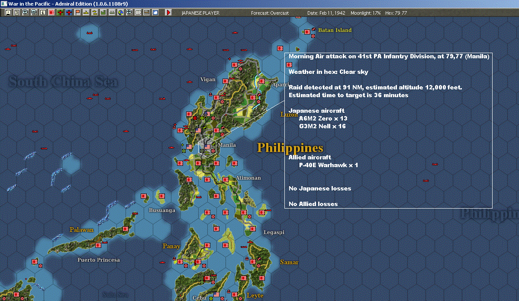
Task: Click the double yellow ships toolbar icon
Action: coord(95,12)
